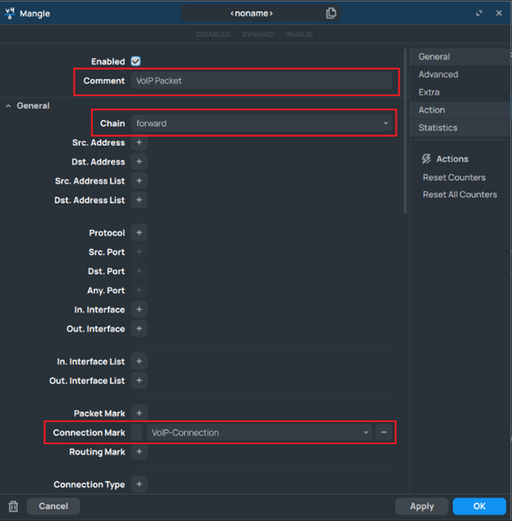Switch to the Advanced tab

pyautogui.click(x=438, y=74)
